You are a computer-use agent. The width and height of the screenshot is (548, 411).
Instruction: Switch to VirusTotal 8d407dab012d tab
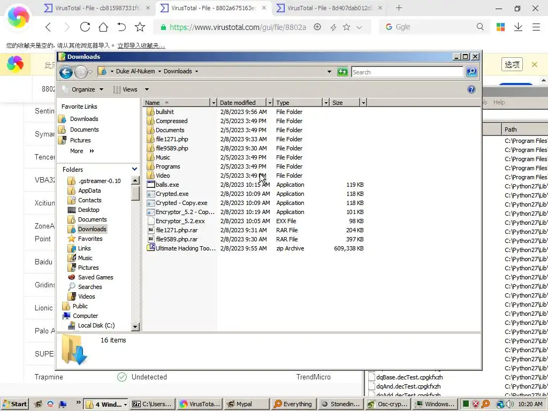(x=330, y=7)
